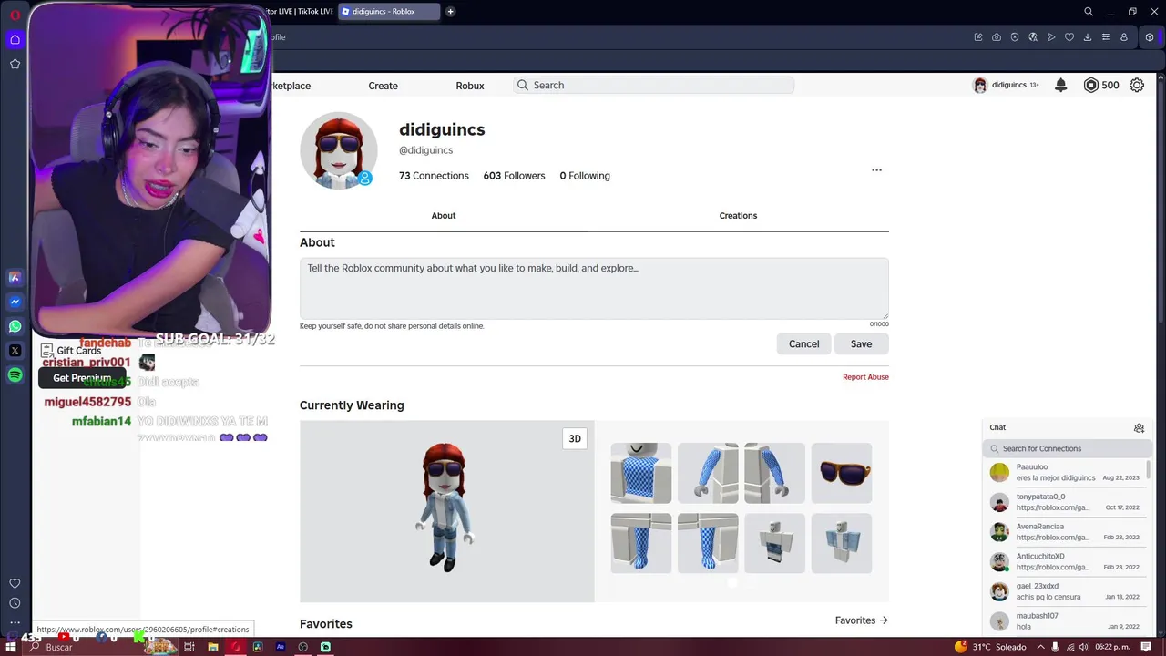Open WhatsApp in Opera sidebar
Viewport: 1166px width, 656px height.
(15, 326)
